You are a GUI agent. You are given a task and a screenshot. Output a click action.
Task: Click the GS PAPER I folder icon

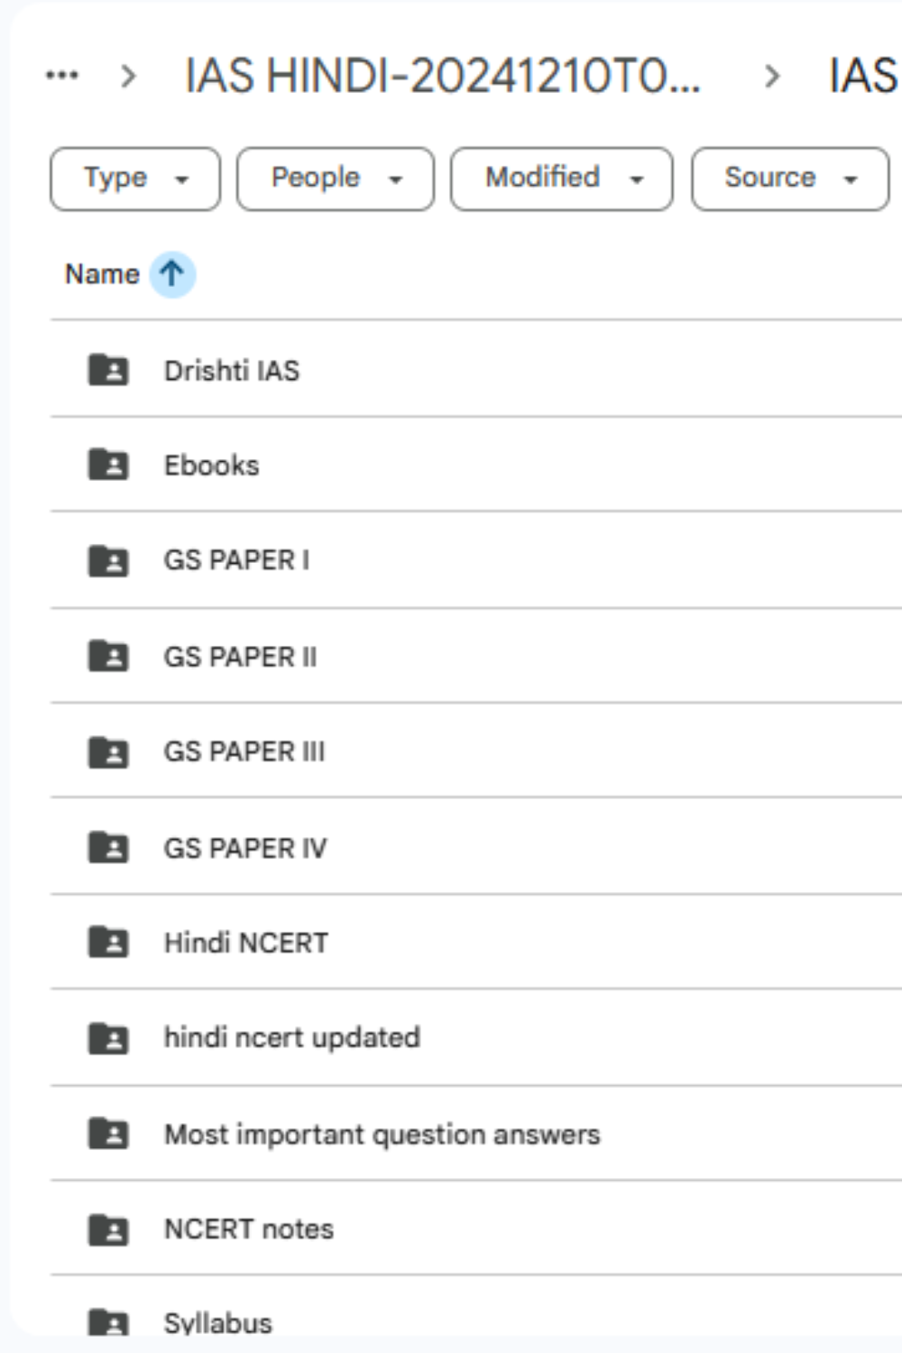(108, 560)
